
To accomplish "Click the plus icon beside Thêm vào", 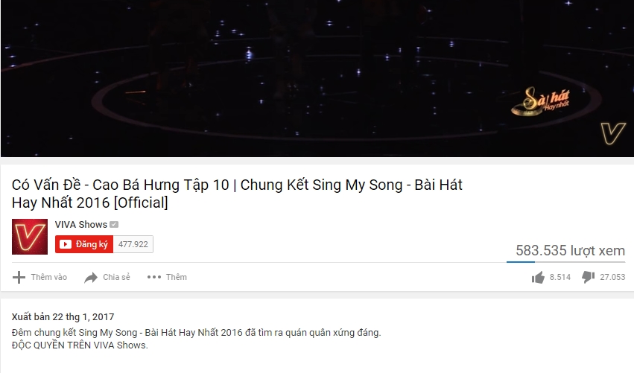I will [x=19, y=277].
